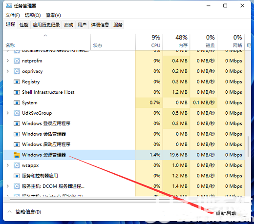
Task: Click the 19.6 MB memory value
Action: tap(178, 155)
